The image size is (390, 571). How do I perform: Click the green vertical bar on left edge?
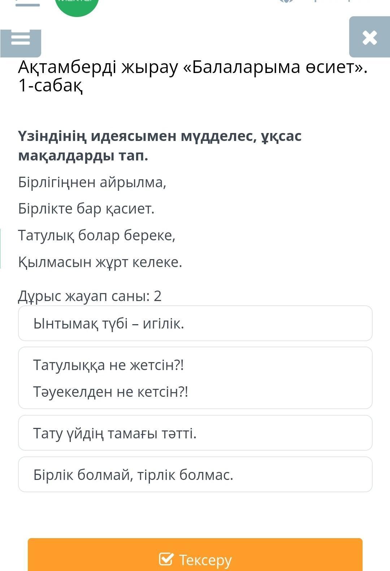1,248
